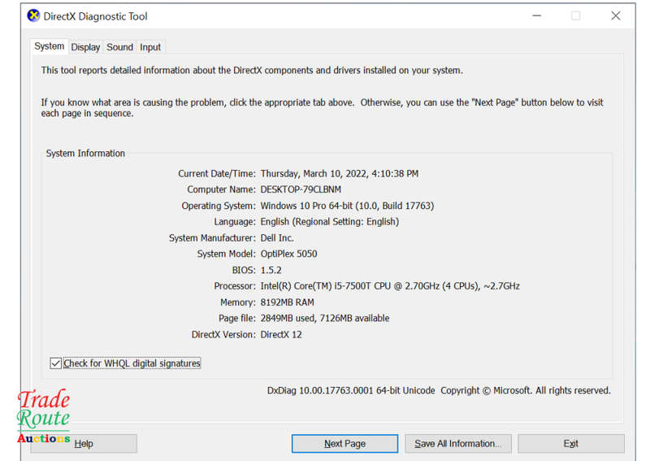Minimize the DirectX Diagnostic Tool window
Image resolution: width=650 pixels, height=461 pixels.
[x=537, y=15]
